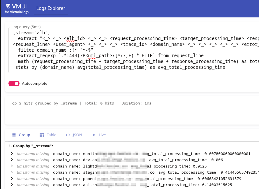Click the Group tab list icon
The width and height of the screenshot is (259, 189).
(x=14, y=135)
